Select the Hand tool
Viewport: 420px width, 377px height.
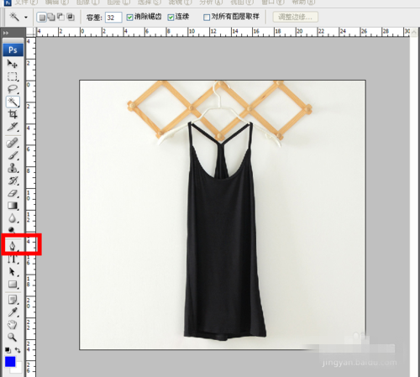[13, 325]
